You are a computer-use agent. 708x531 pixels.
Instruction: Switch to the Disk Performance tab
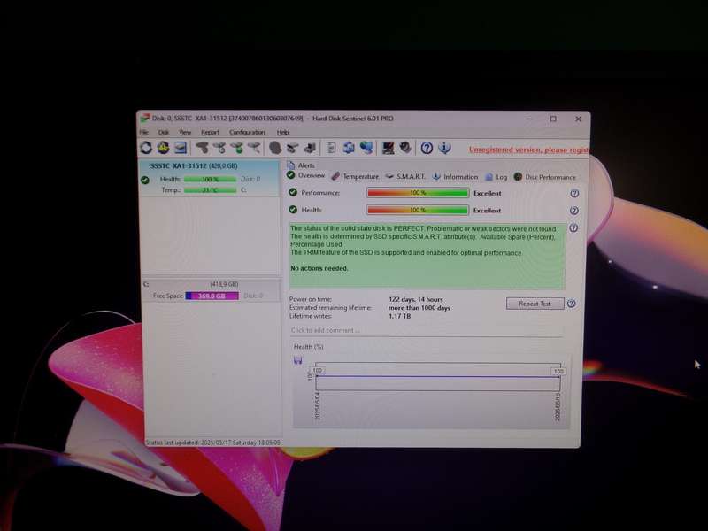click(545, 177)
